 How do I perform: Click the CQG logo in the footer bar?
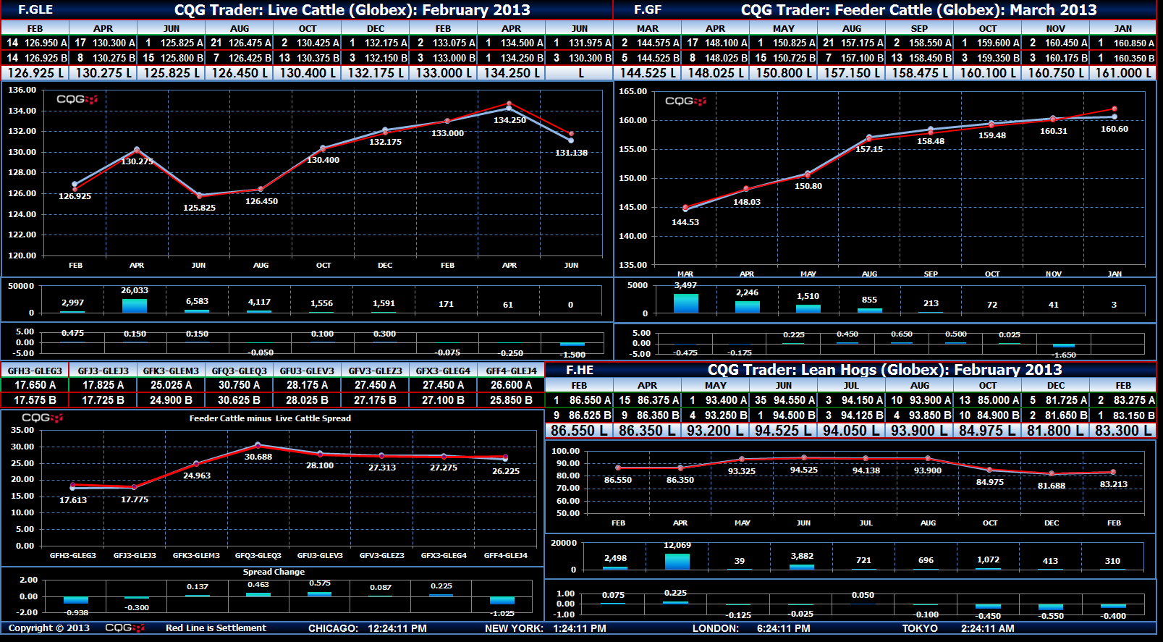coord(124,628)
